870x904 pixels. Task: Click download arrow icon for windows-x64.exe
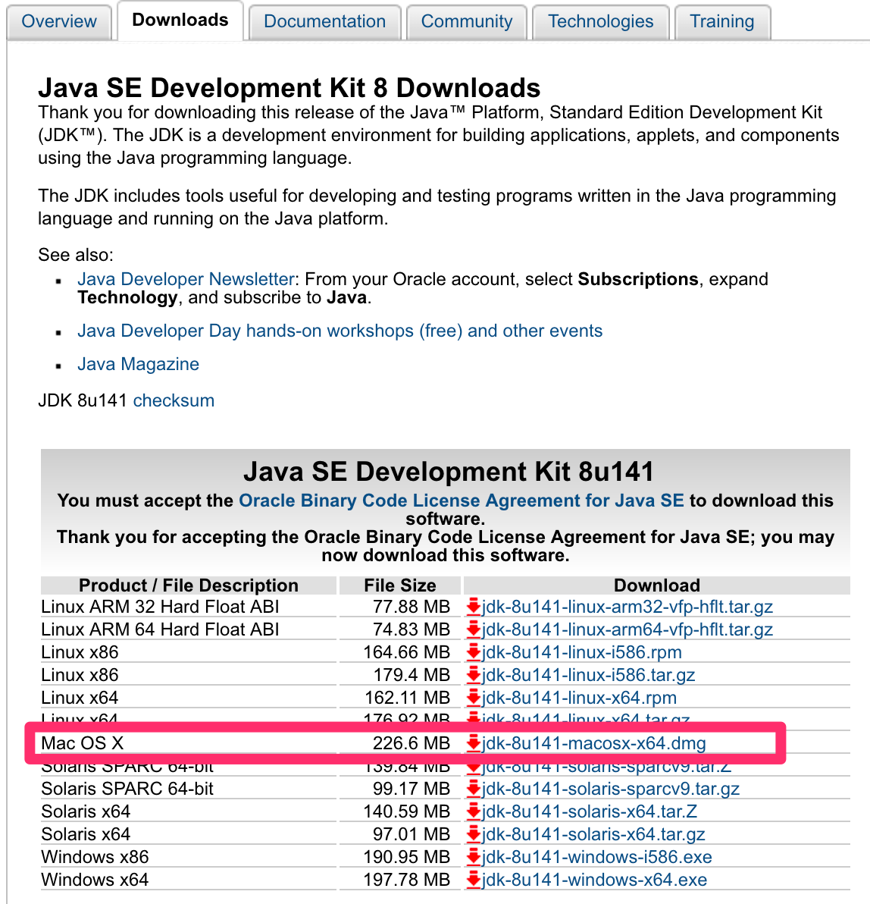tap(474, 880)
